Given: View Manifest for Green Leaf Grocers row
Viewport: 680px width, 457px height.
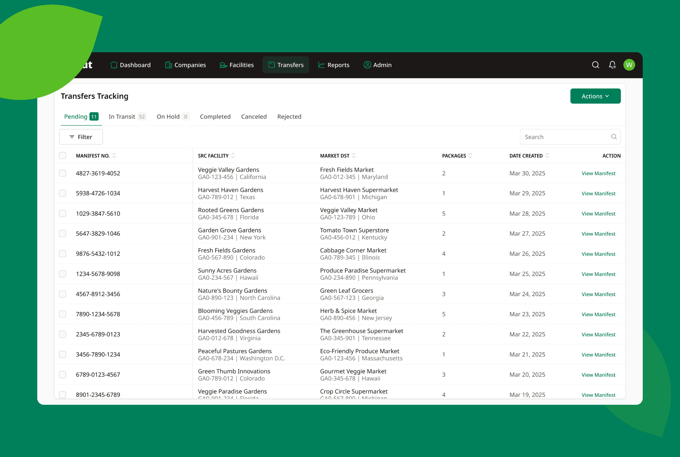Looking at the screenshot, I should [x=598, y=294].
